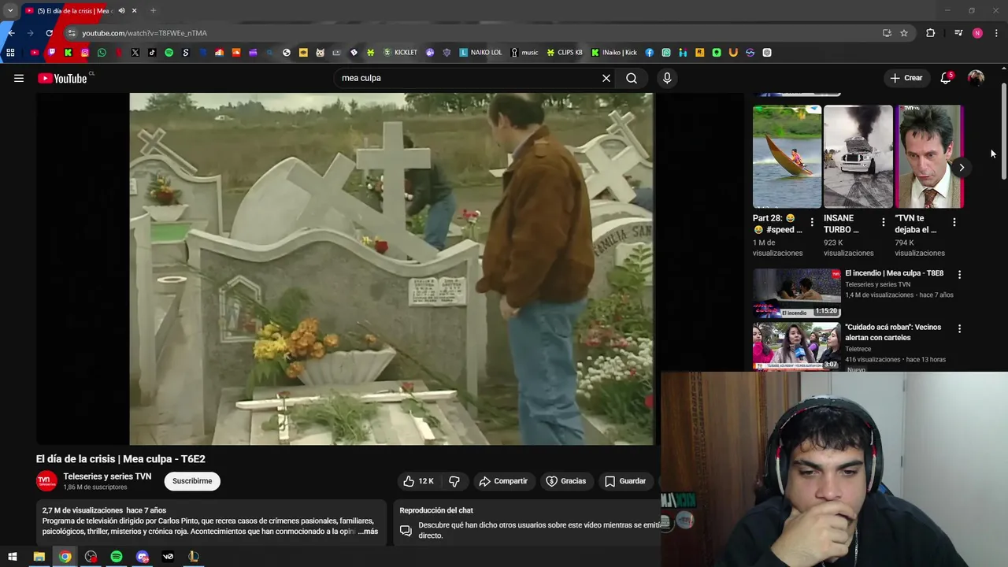Image resolution: width=1008 pixels, height=567 pixels.
Task: Open Chrome three-dot menu
Action: point(997,33)
